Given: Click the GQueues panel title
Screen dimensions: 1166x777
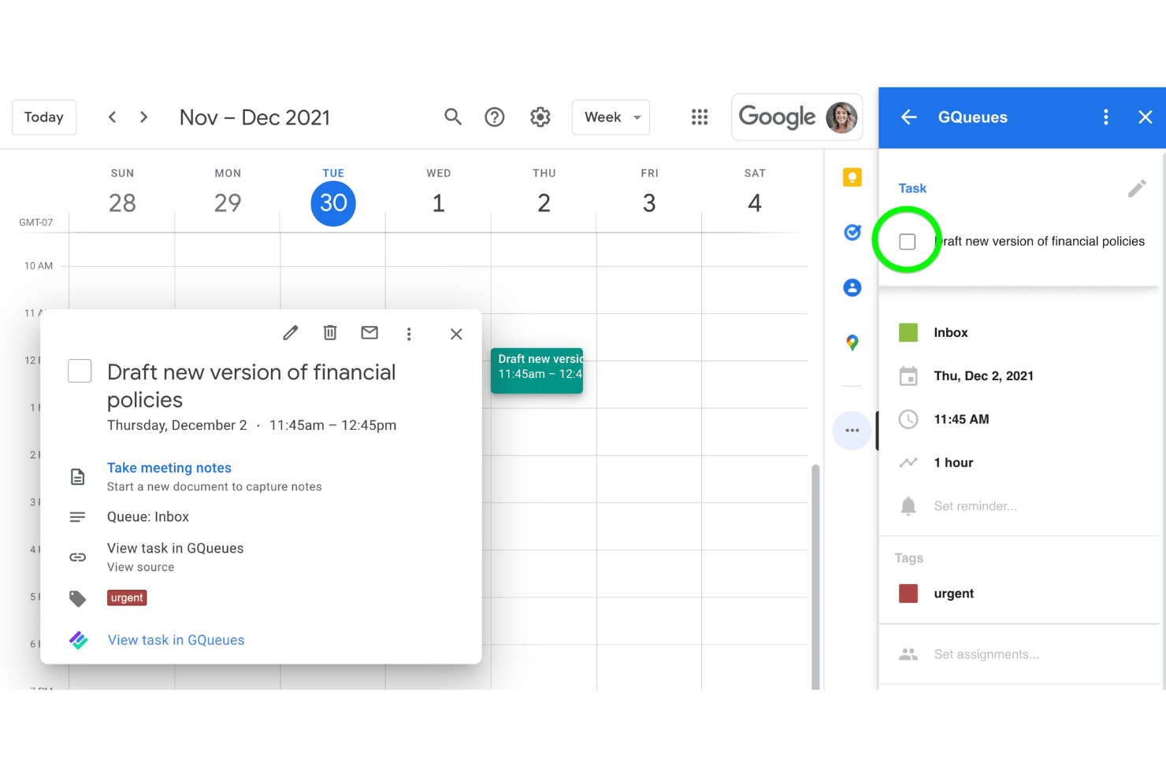Looking at the screenshot, I should (973, 117).
